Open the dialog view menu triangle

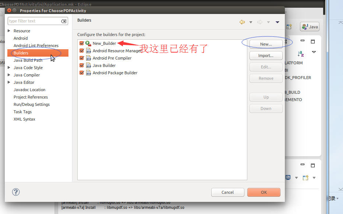pyautogui.click(x=277, y=22)
